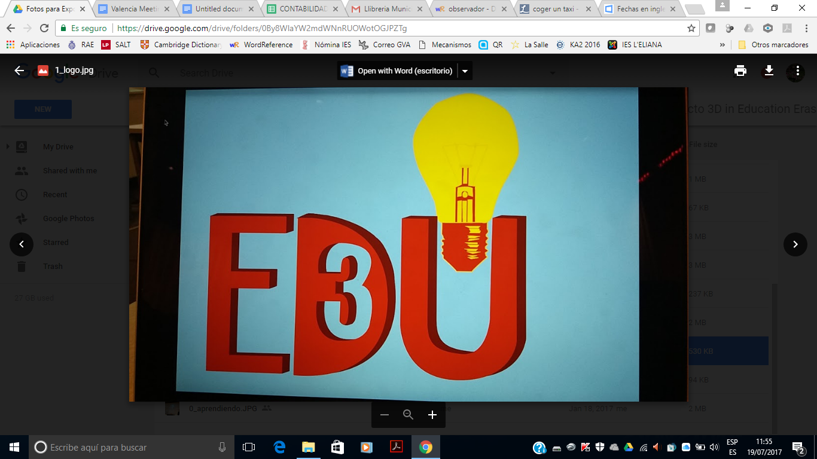Open Microsoft Store from the taskbar

coord(337,447)
